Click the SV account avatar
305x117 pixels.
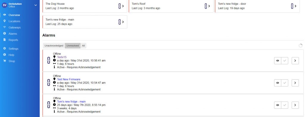coord(4,5)
